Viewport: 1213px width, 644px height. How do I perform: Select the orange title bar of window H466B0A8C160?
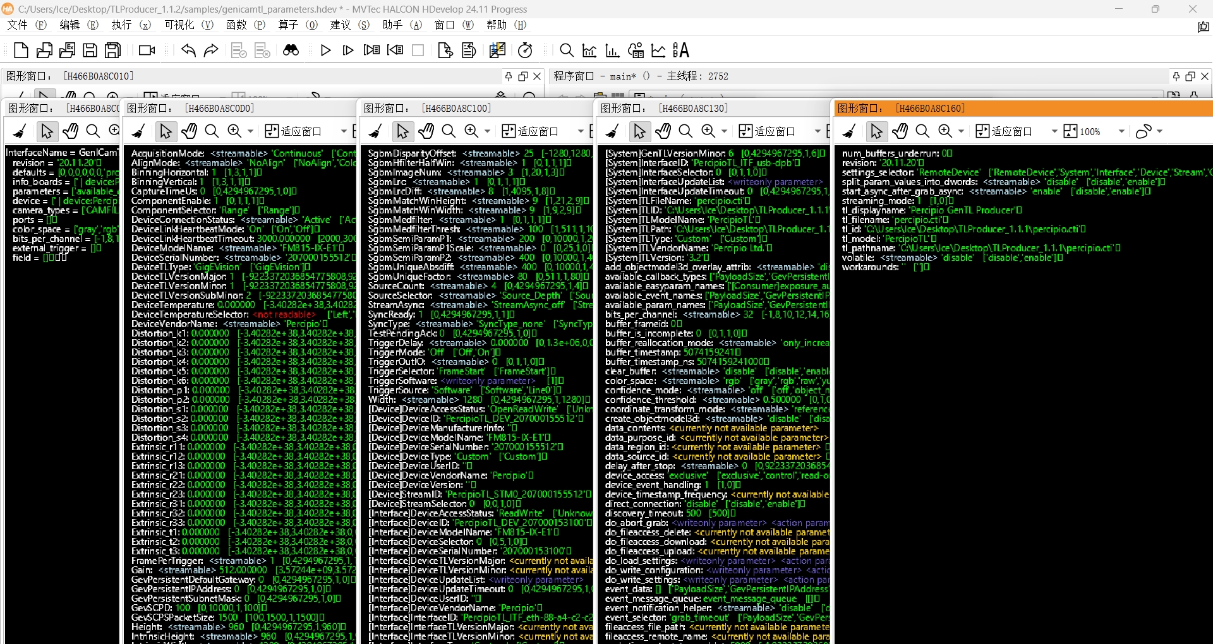(1023, 108)
